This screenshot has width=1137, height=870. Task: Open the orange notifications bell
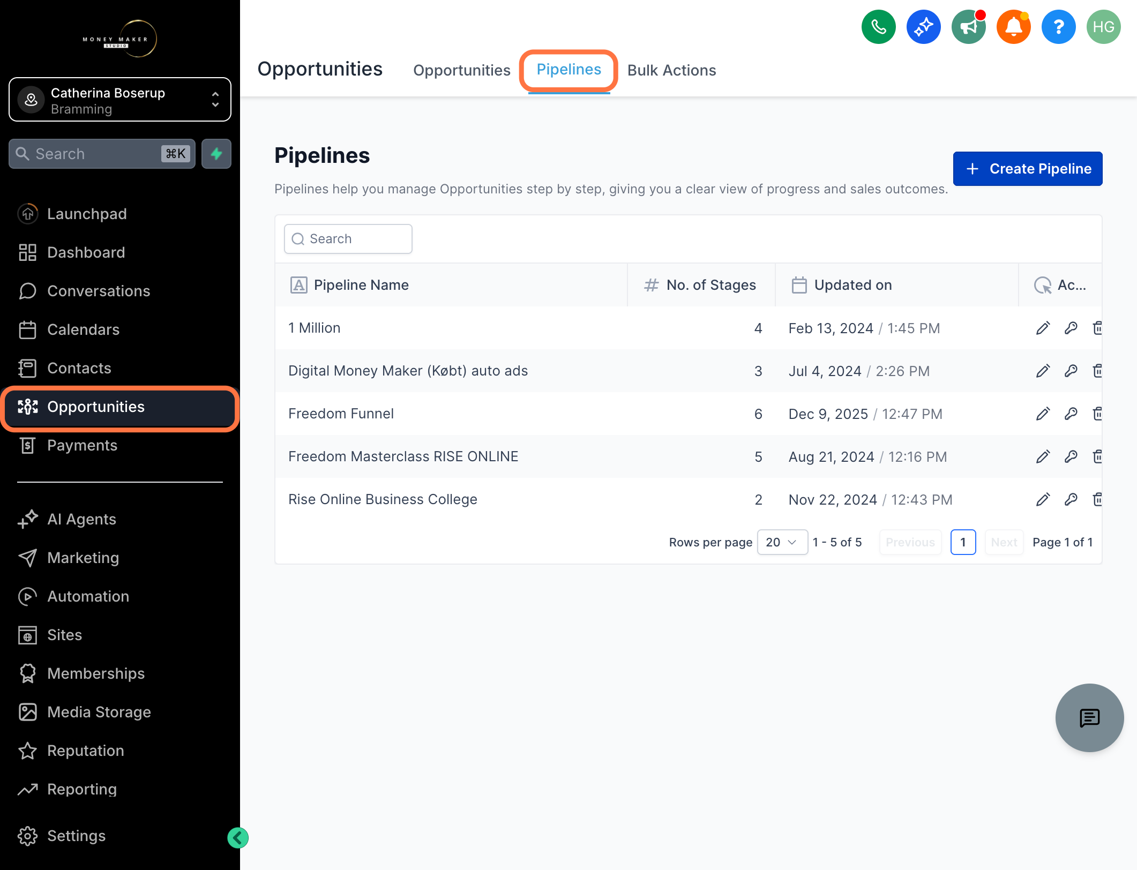click(1013, 27)
